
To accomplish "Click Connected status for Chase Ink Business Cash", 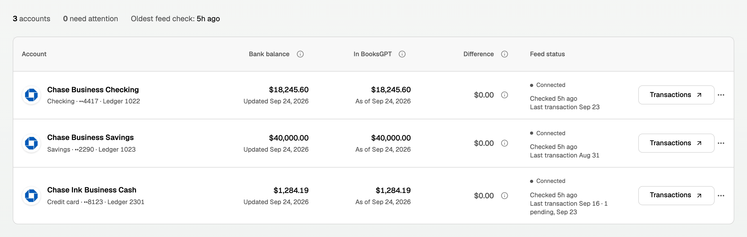I will coord(548,181).
